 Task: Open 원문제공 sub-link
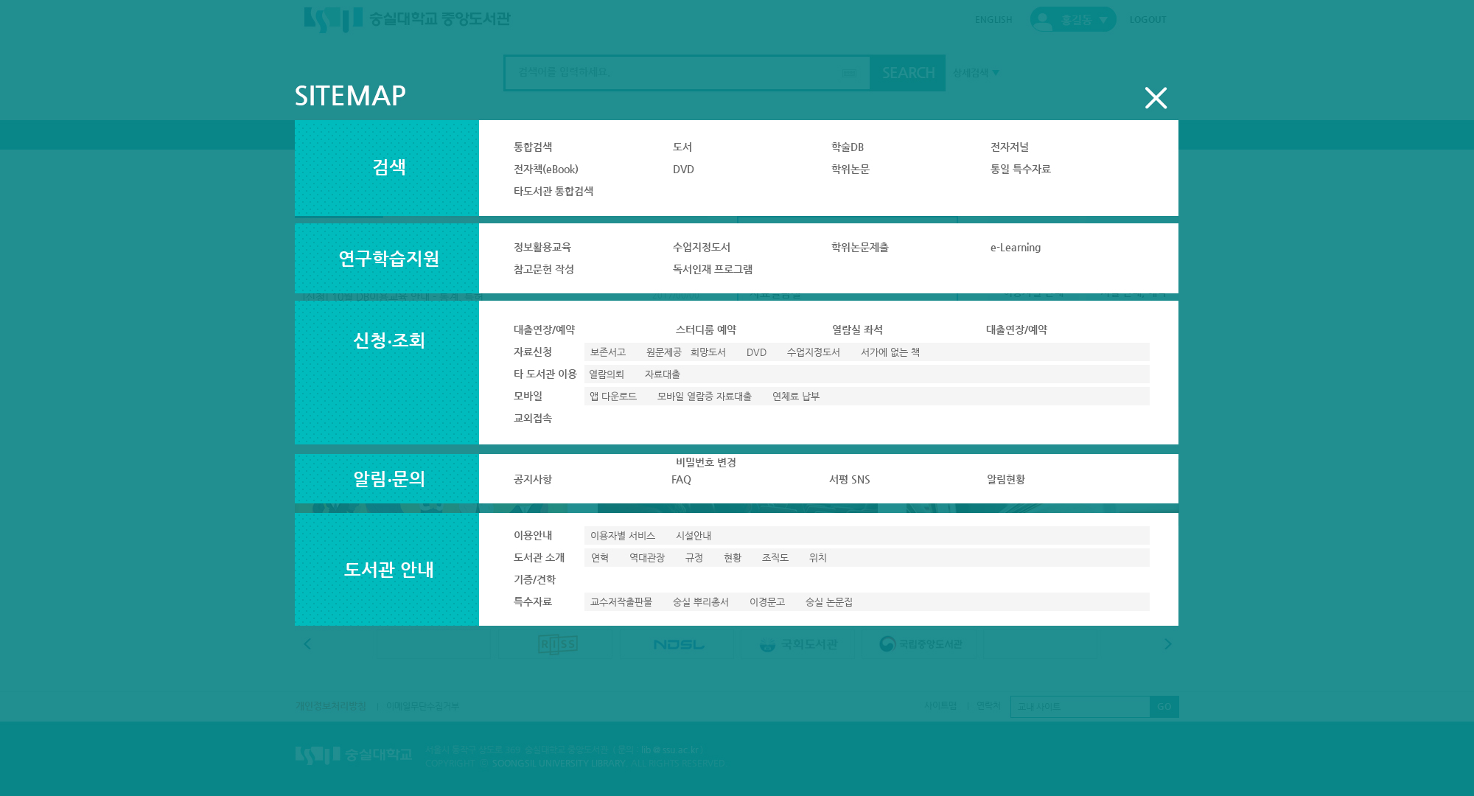664,352
